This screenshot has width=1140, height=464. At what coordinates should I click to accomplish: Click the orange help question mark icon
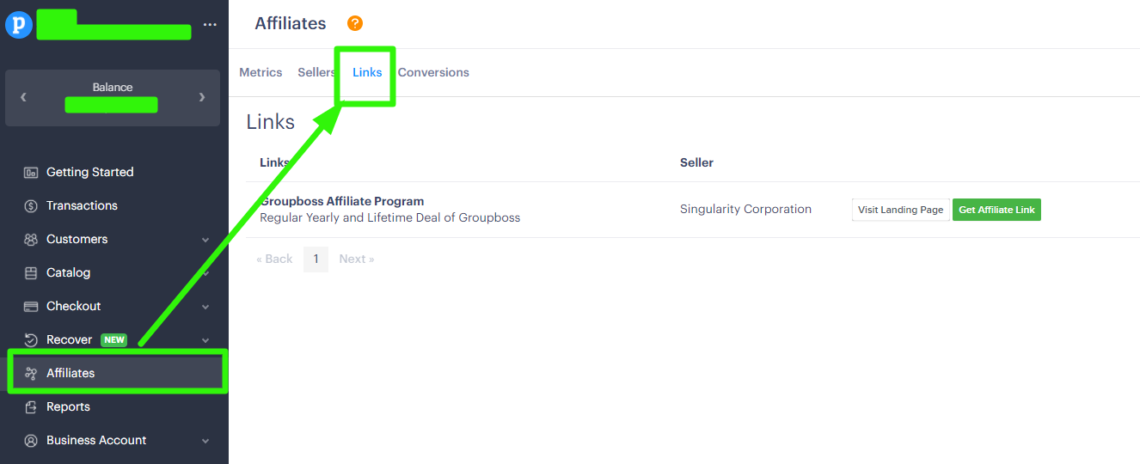click(355, 23)
